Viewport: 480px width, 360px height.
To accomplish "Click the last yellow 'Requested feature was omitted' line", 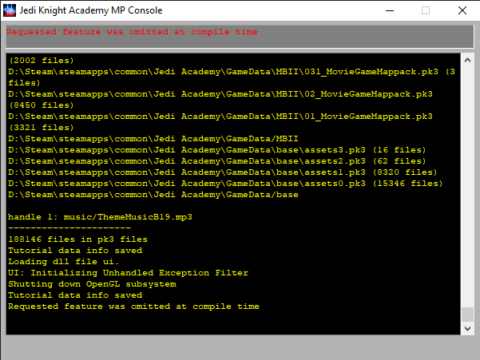I will click(133, 306).
